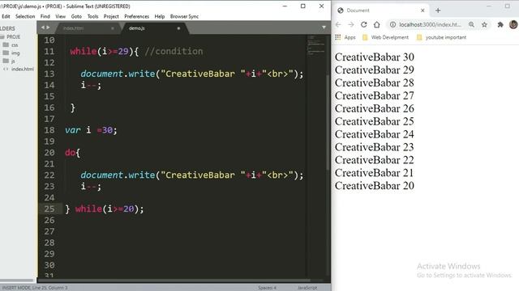Open the Tools menu
The height and width of the screenshot is (291, 519).
click(92, 16)
